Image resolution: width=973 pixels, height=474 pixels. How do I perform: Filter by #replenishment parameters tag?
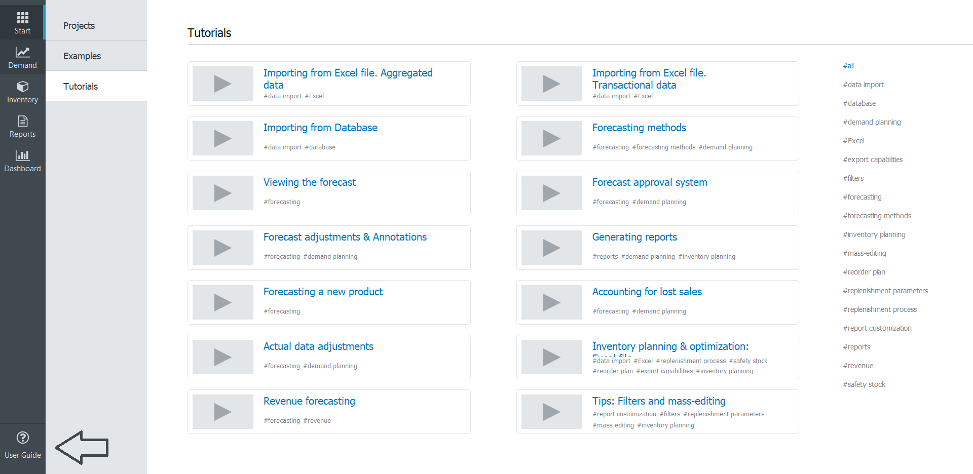[x=885, y=291]
